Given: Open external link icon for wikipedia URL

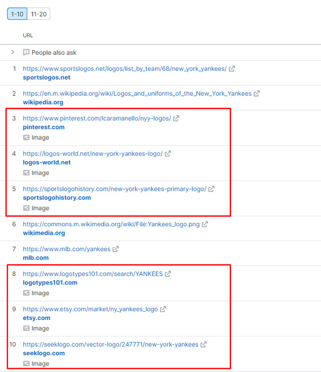Looking at the screenshot, I should click(257, 93).
